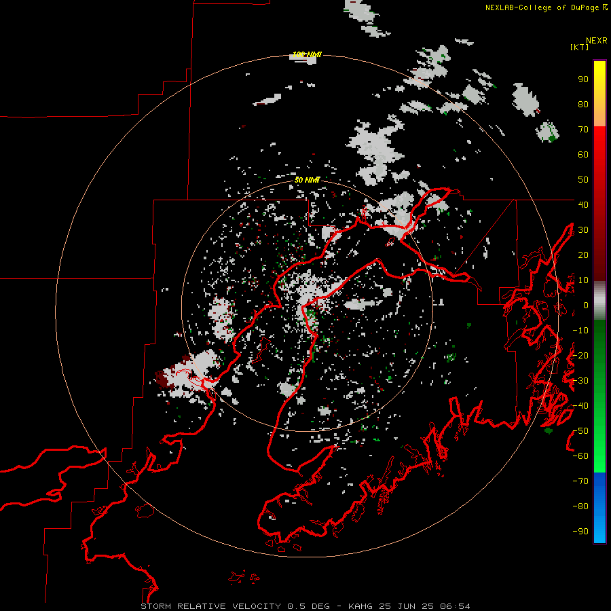Viewport: 611px width, 611px height.
Task: Click the -20 knot scale label
Action: [x=580, y=356]
